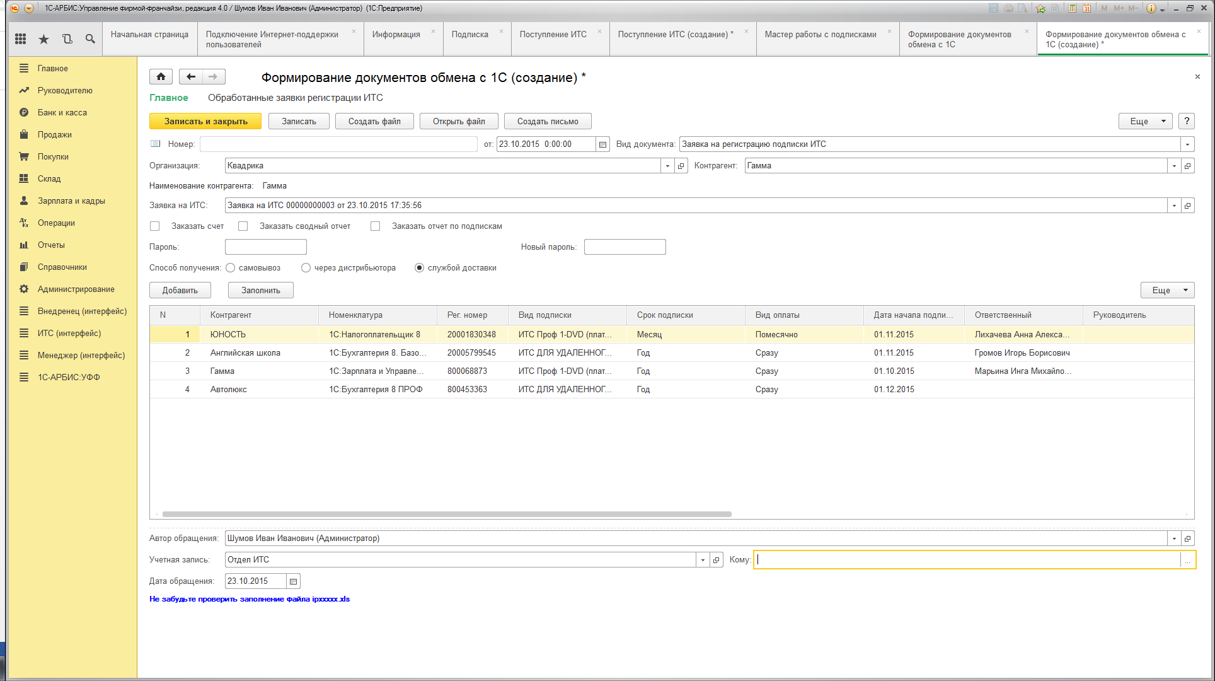The image size is (1215, 681).
Task: Open calendar picker next to document date
Action: click(x=602, y=144)
